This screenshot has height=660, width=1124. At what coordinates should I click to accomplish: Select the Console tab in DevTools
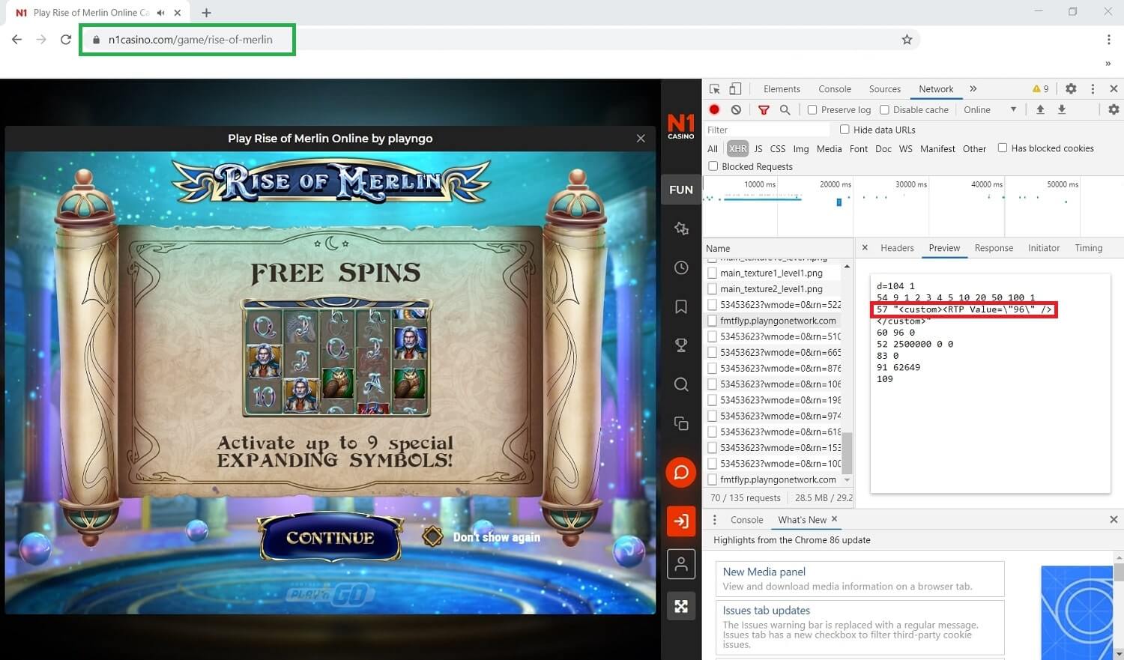(x=835, y=88)
